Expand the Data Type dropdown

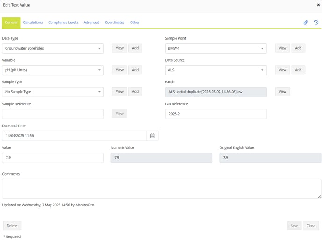[x=53, y=48]
